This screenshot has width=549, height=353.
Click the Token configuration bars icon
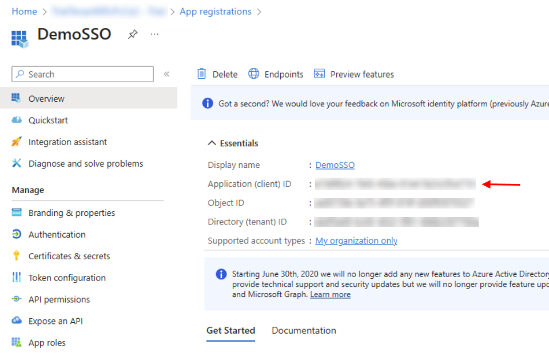click(x=17, y=278)
